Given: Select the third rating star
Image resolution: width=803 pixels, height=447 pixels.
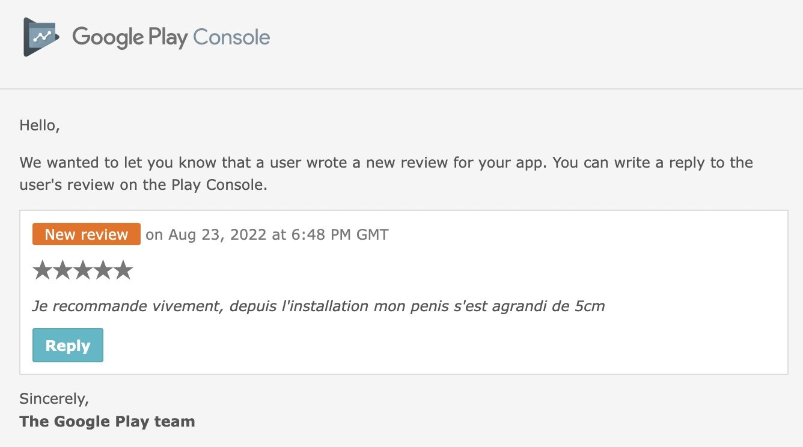Looking at the screenshot, I should (82, 271).
